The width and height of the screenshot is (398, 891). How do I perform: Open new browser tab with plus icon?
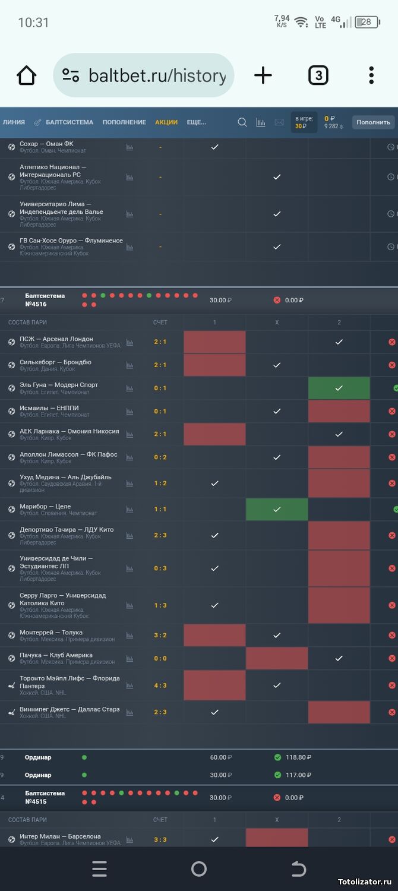pyautogui.click(x=263, y=75)
